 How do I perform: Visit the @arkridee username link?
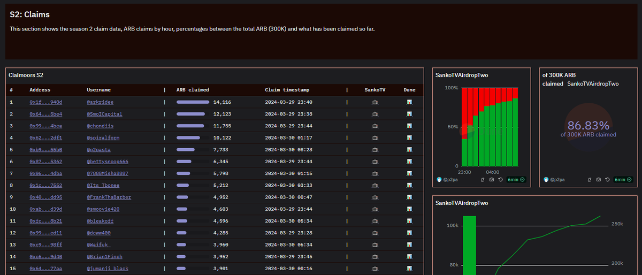pos(100,102)
